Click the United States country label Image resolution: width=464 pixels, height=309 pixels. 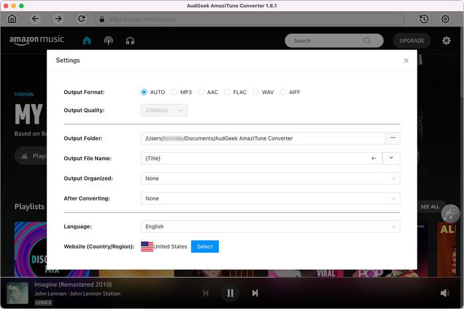(x=170, y=247)
